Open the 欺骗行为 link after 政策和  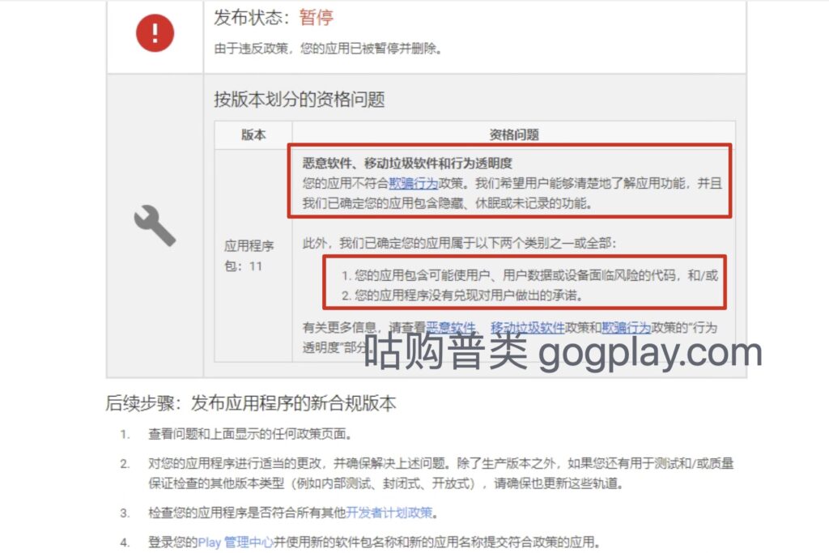pyautogui.click(x=626, y=328)
